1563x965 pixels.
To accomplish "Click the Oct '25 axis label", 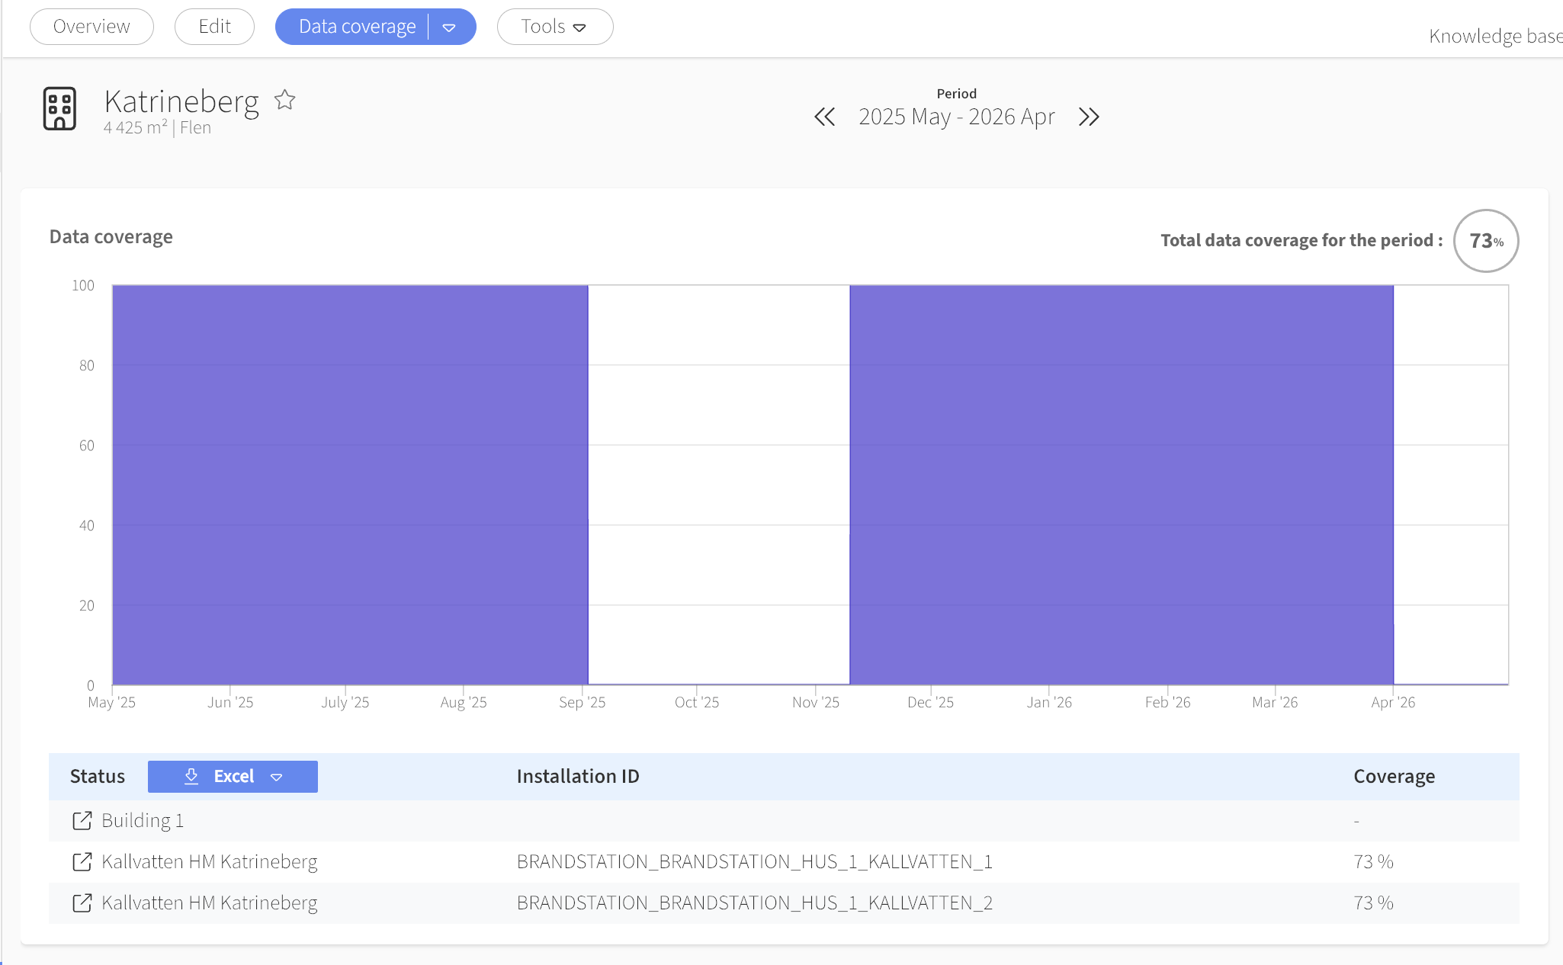I will pyautogui.click(x=697, y=702).
